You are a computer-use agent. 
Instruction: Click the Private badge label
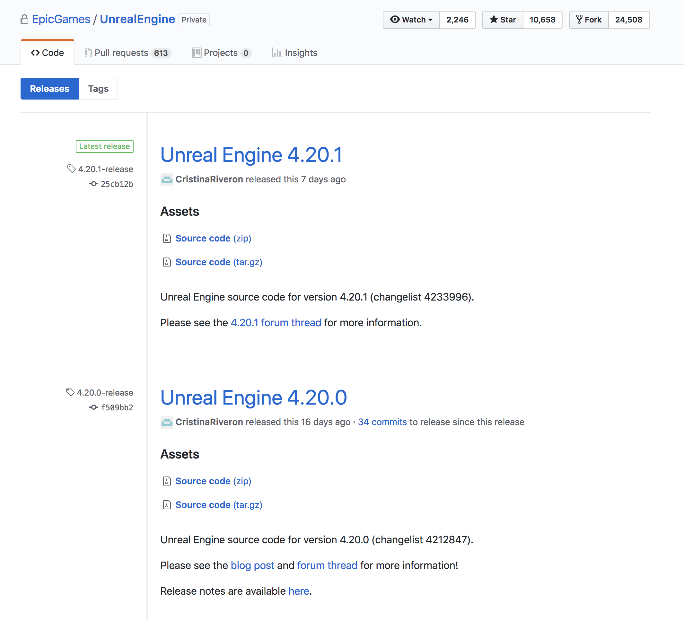tap(194, 20)
